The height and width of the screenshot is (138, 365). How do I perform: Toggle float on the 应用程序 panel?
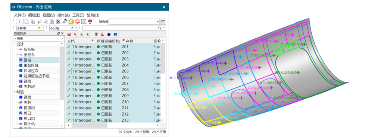click(x=59, y=33)
